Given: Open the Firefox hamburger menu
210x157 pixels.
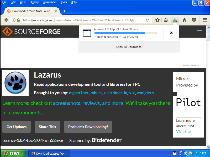Looking at the screenshot, I should click(205, 20).
